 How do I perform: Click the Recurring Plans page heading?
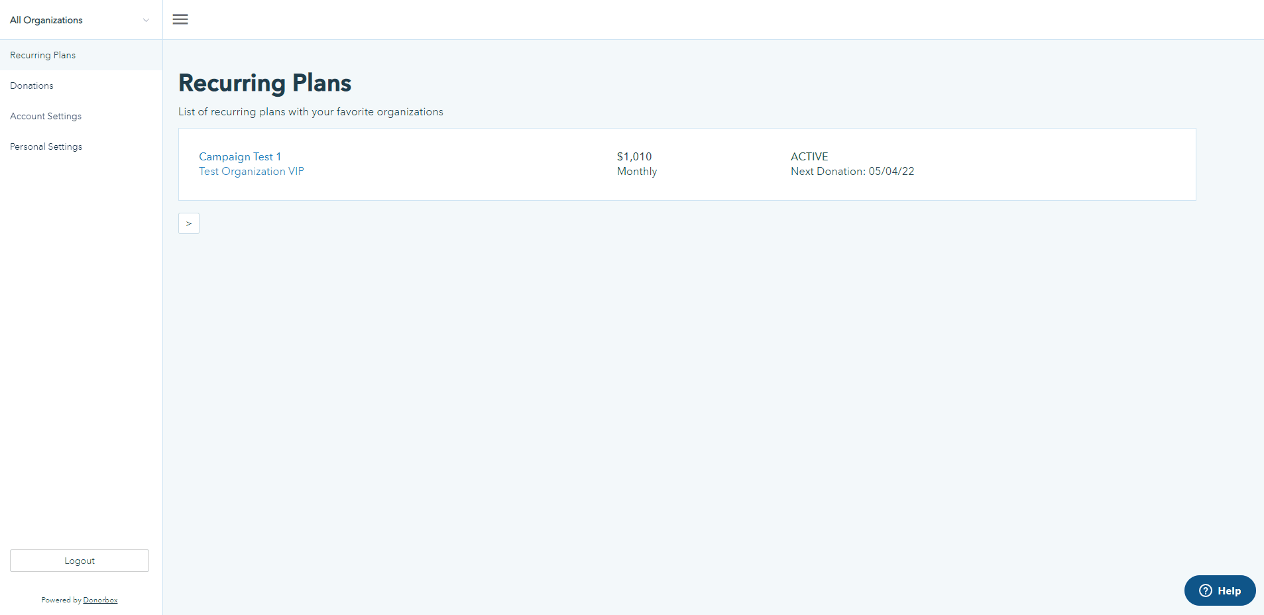265,84
